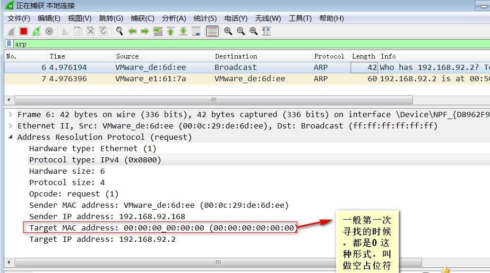Open the 文件(F) menu
The height and width of the screenshot is (273, 490).
pos(19,18)
